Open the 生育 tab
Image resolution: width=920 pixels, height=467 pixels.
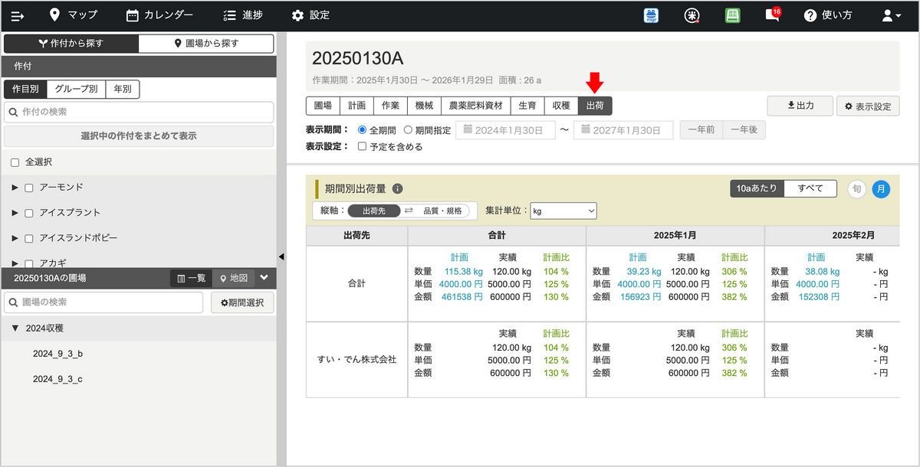[x=527, y=106]
